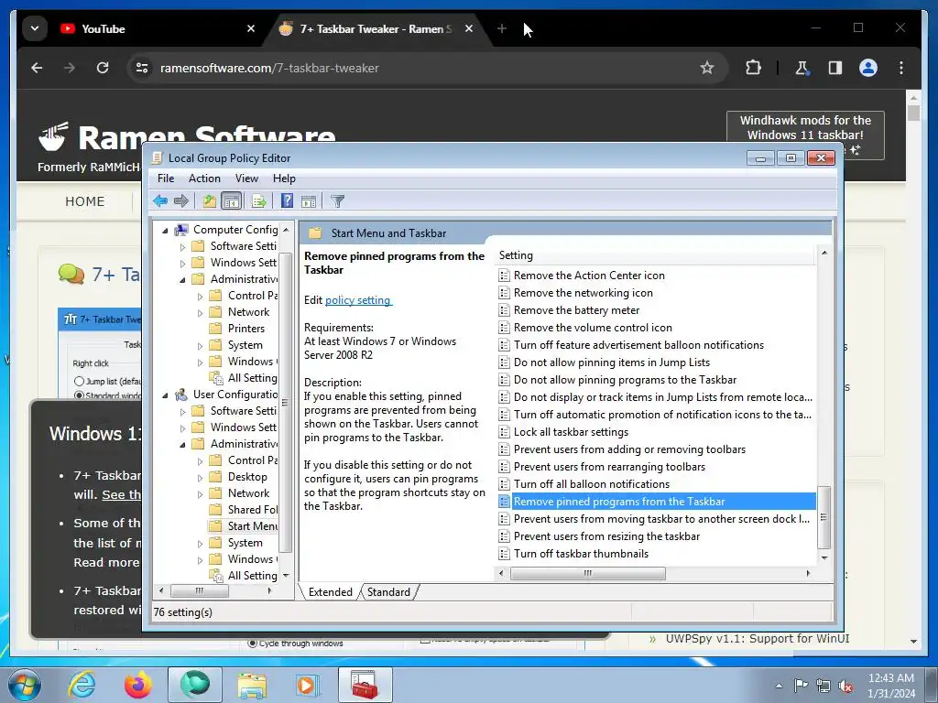Image resolution: width=938 pixels, height=703 pixels.
Task: Click the Setting column header
Action: tap(654, 255)
